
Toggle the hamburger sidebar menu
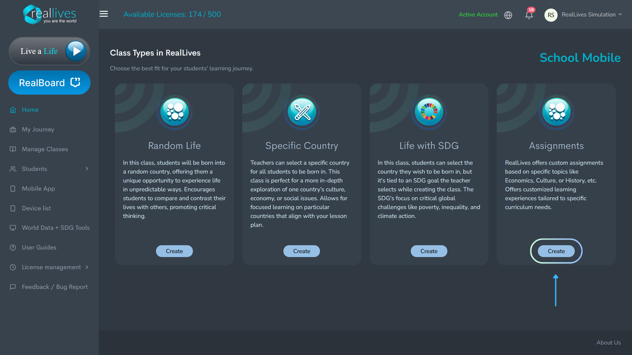pos(104,14)
